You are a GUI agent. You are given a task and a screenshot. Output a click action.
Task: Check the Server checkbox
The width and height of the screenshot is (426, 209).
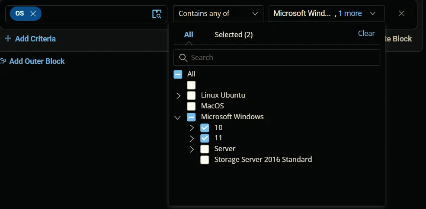pos(205,149)
